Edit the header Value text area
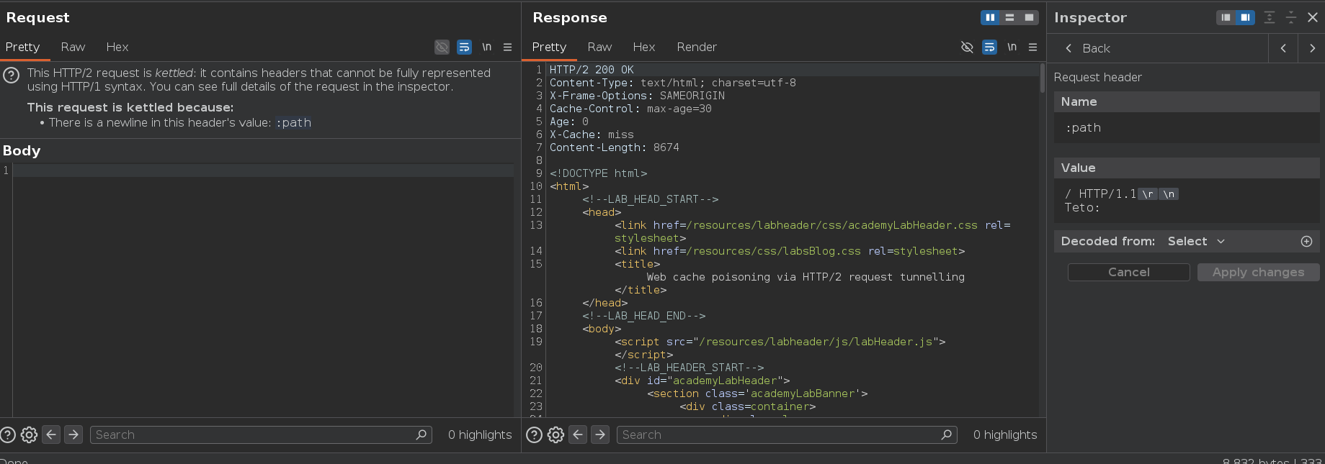 (x=1187, y=201)
